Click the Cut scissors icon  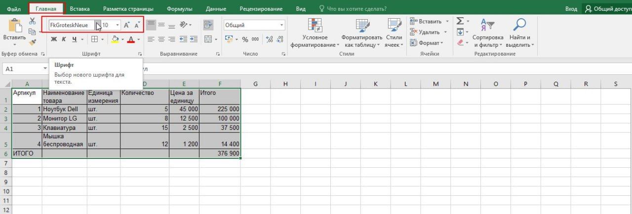[33, 21]
